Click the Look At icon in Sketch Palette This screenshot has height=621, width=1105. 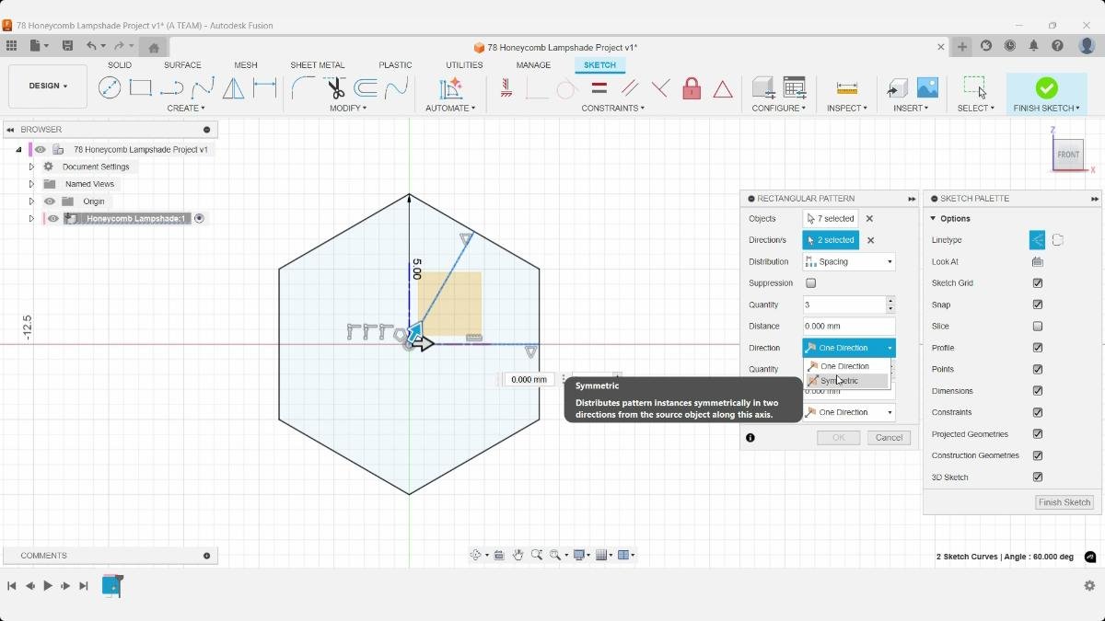click(1038, 261)
